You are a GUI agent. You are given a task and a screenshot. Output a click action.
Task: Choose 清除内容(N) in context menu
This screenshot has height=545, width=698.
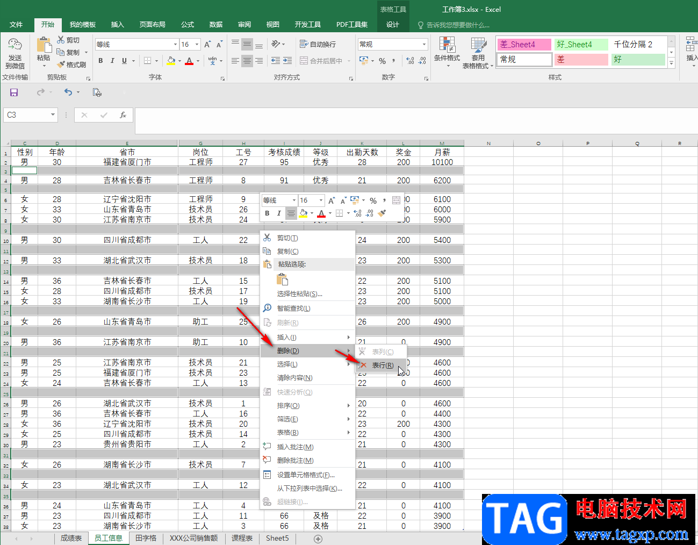tap(307, 378)
